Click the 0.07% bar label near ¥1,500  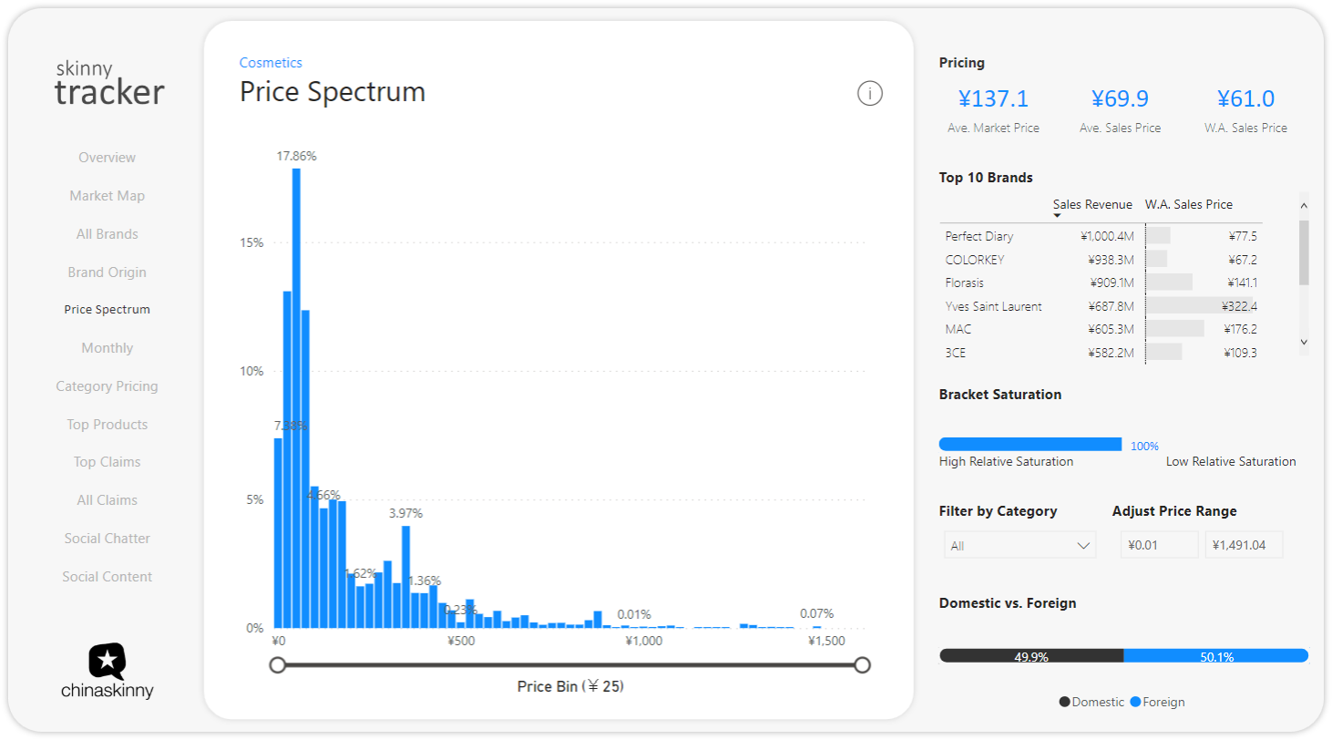point(816,613)
